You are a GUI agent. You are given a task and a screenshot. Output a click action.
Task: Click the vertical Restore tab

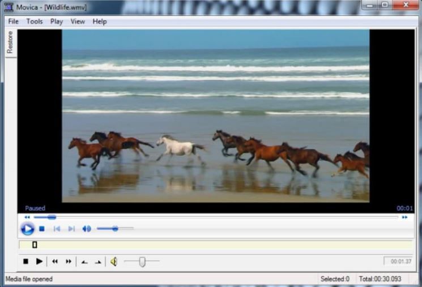coord(10,42)
